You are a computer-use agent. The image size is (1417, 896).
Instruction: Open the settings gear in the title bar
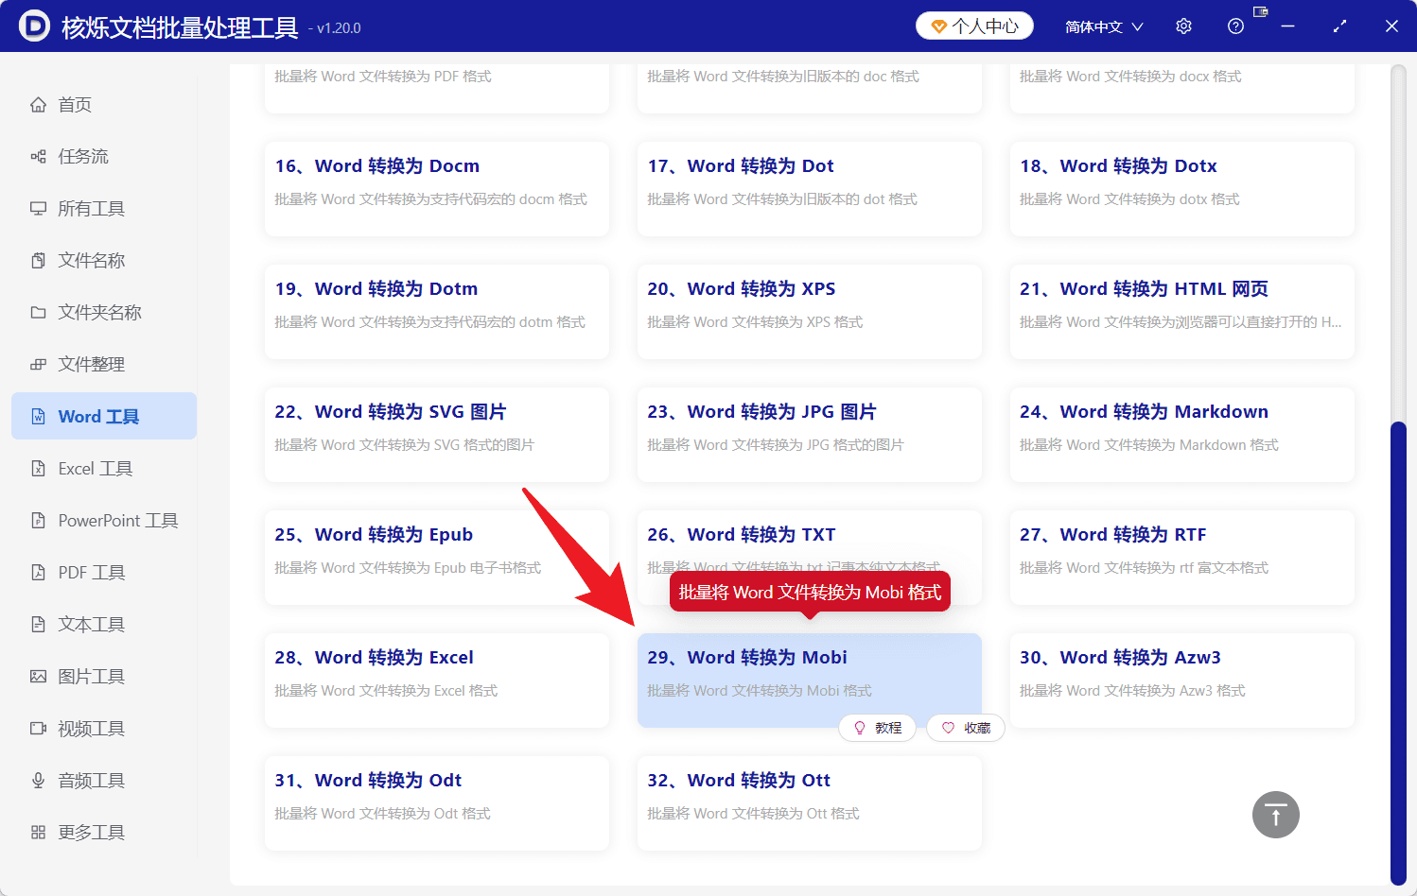point(1183,26)
